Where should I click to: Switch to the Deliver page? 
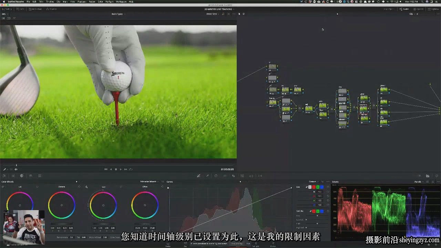pyautogui.click(x=273, y=245)
